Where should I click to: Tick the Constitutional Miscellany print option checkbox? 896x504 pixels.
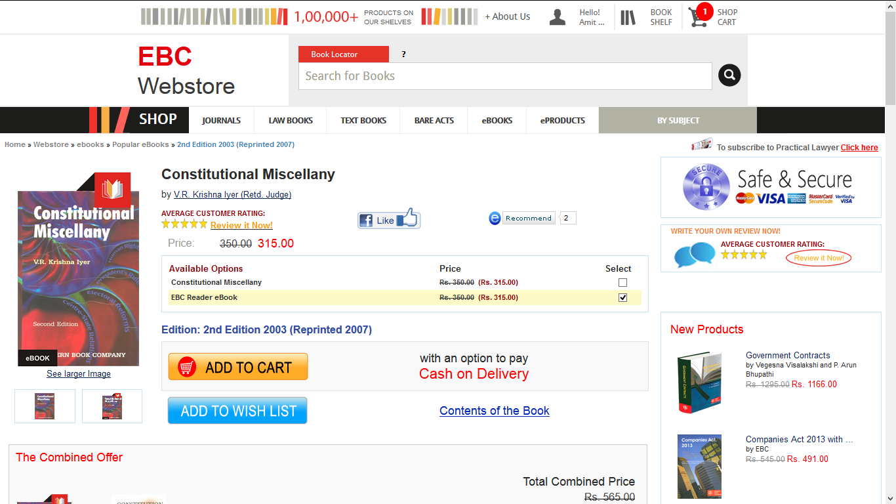(x=622, y=283)
